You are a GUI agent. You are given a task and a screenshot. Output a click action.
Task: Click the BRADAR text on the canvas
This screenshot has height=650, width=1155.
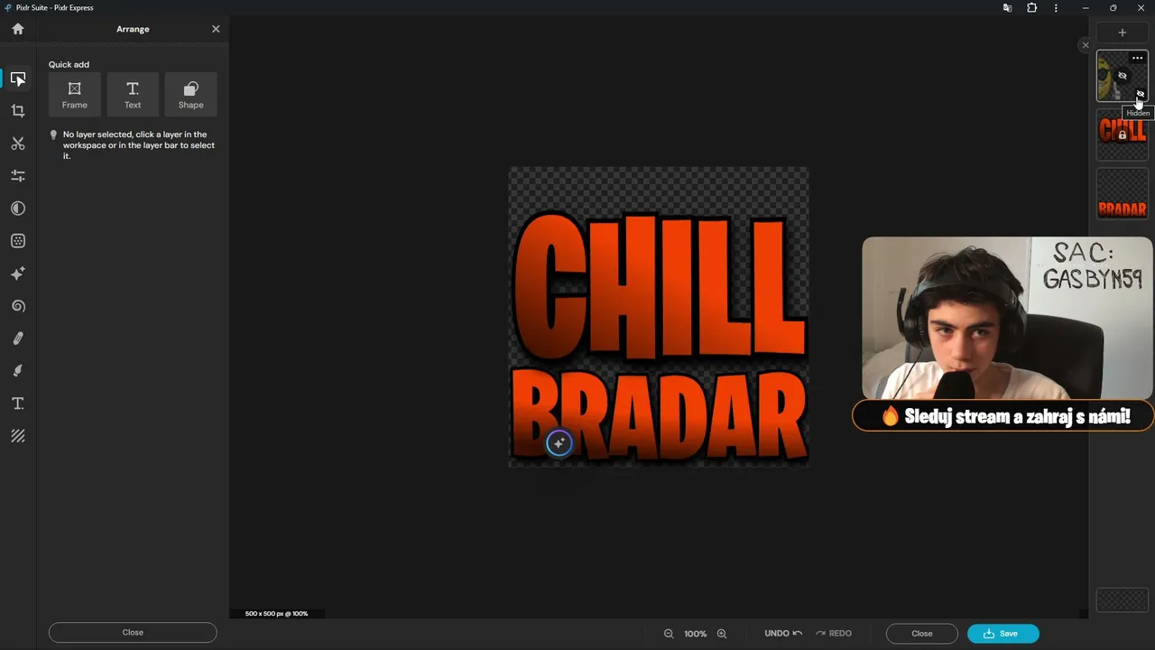click(659, 416)
